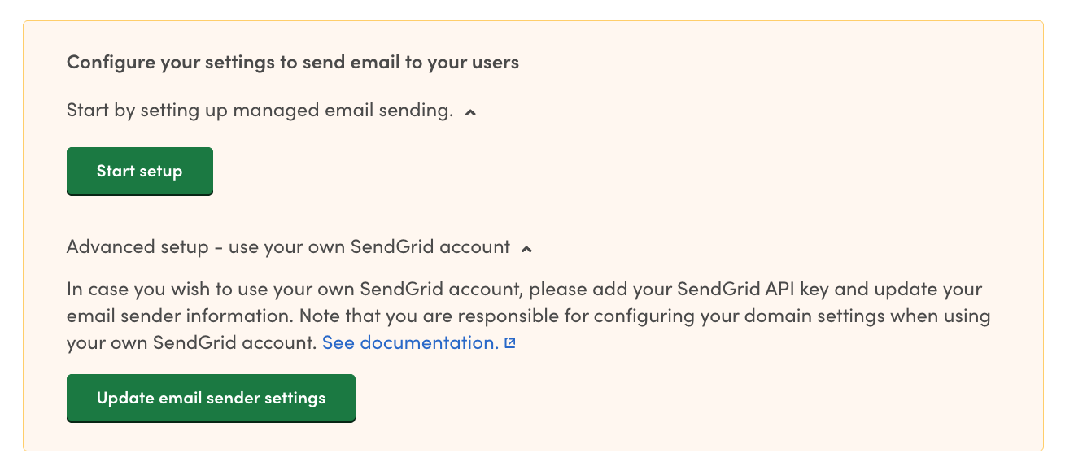
Task: Click the paragraph line starting "email sender information"
Action: click(x=527, y=316)
